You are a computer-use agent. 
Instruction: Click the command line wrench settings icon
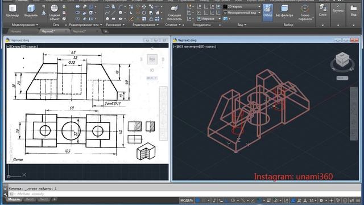click(x=5, y=195)
